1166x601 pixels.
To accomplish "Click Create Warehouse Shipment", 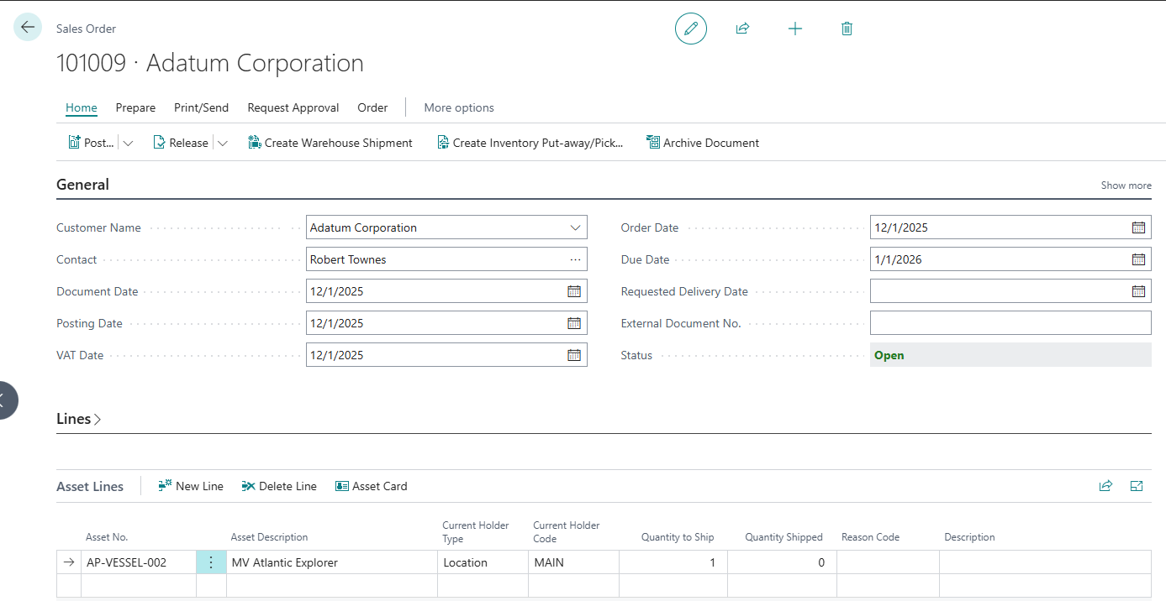I will (330, 143).
